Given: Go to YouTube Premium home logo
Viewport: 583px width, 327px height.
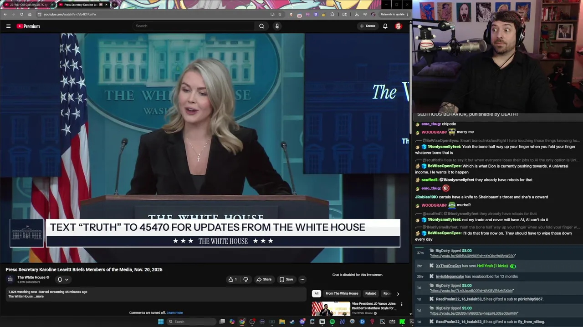Looking at the screenshot, I should pos(28,26).
